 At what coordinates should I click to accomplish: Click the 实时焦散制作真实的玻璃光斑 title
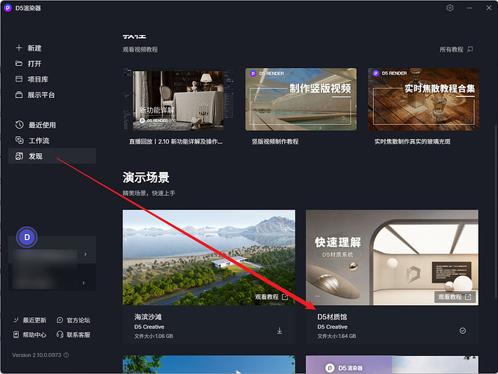point(412,141)
